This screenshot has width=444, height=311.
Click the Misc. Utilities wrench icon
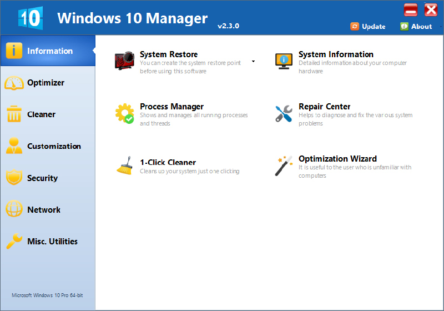14,241
